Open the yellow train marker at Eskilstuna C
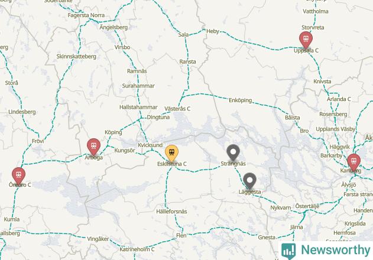 click(x=172, y=152)
